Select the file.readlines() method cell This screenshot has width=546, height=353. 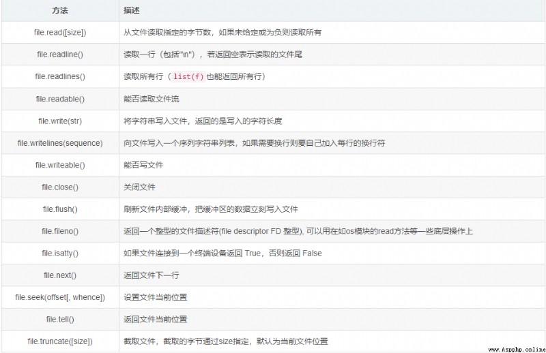60,76
